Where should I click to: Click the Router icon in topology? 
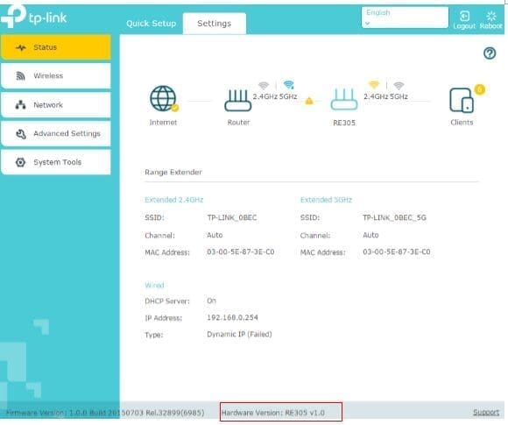tap(238, 101)
